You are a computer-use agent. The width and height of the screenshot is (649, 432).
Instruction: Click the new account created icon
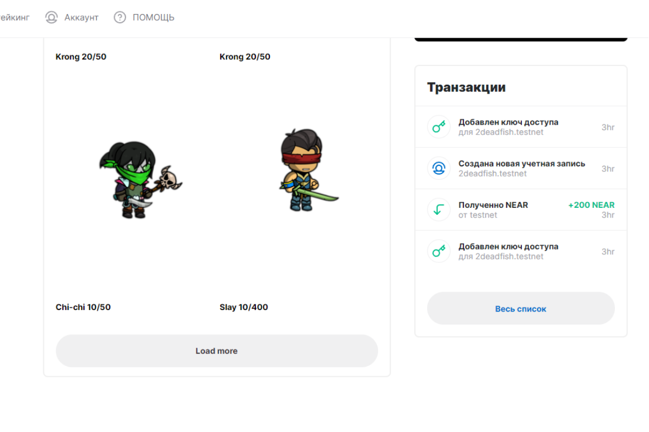439,168
